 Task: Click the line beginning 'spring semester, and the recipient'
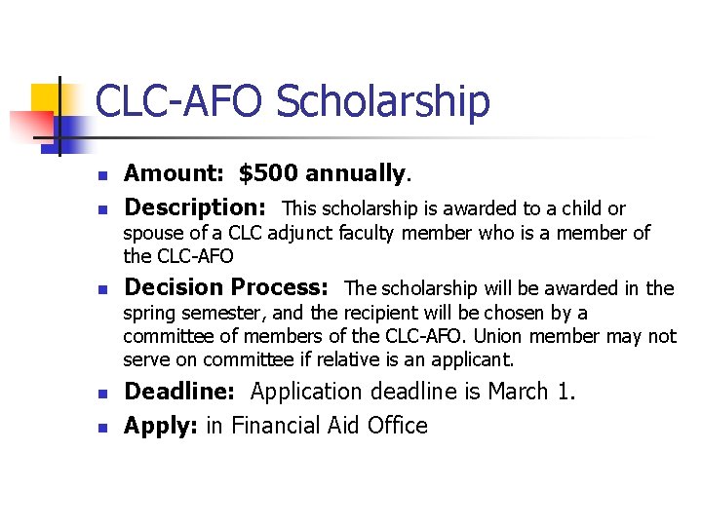355,313
